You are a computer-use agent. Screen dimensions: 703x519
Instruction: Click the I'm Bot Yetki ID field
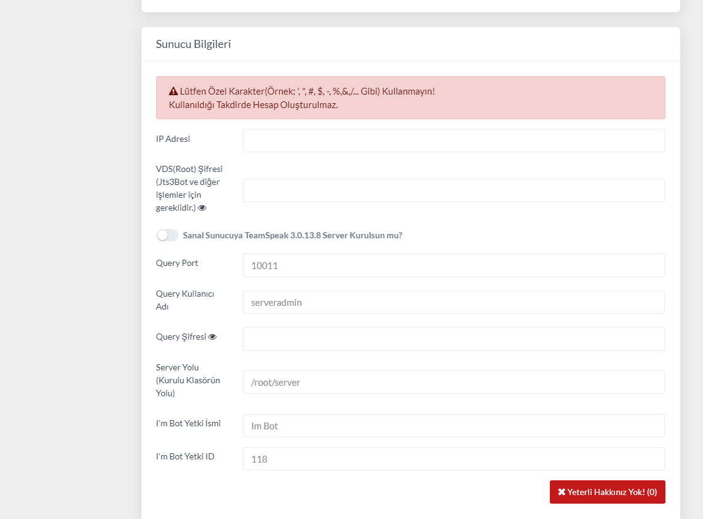454,459
